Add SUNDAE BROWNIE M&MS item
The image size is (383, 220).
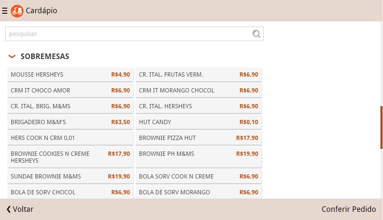click(x=70, y=176)
